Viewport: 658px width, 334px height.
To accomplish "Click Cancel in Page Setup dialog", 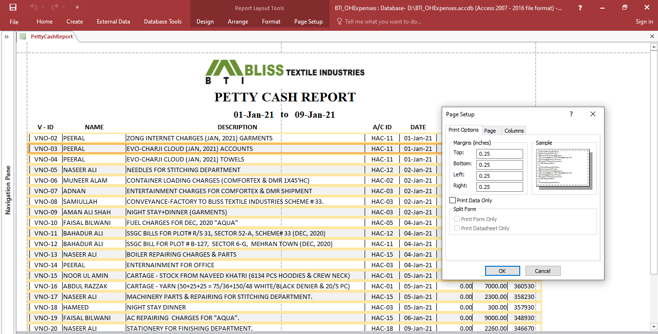I will (x=543, y=271).
